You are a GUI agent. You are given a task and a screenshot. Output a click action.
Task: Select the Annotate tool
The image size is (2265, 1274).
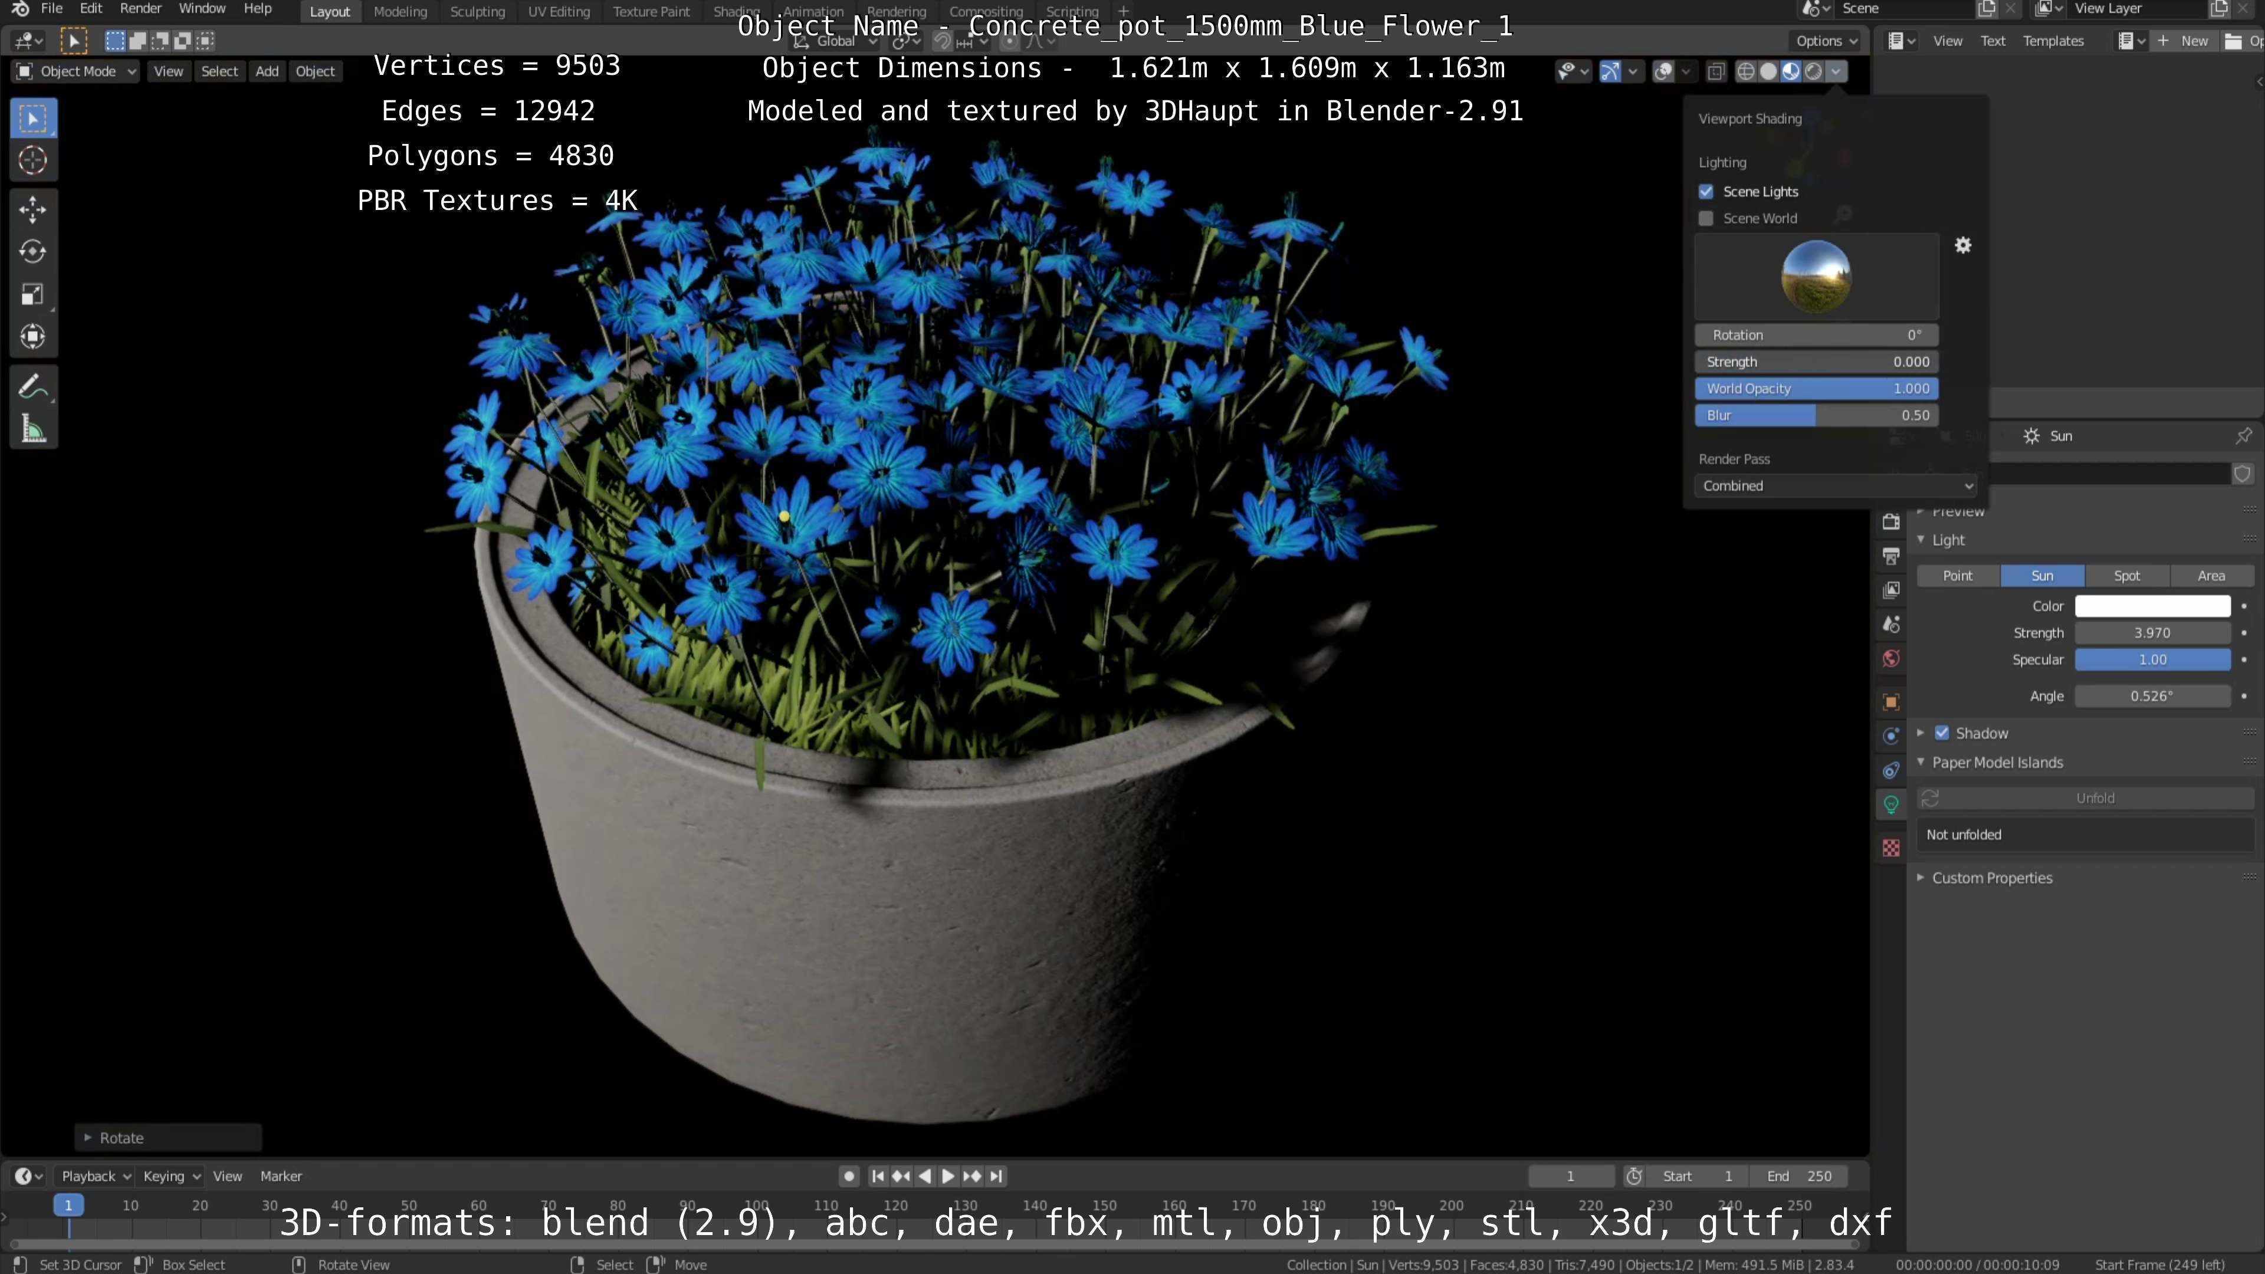pos(34,386)
